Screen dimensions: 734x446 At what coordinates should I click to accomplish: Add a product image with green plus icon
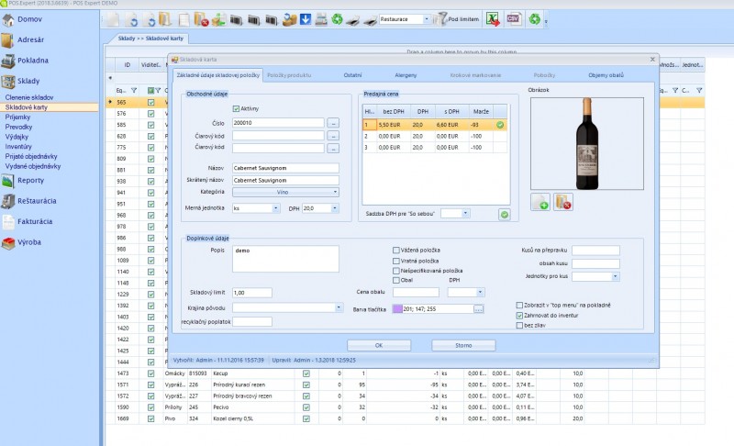(540, 201)
